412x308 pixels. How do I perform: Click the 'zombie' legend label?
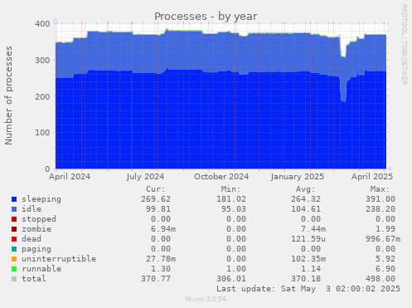pyautogui.click(x=36, y=229)
